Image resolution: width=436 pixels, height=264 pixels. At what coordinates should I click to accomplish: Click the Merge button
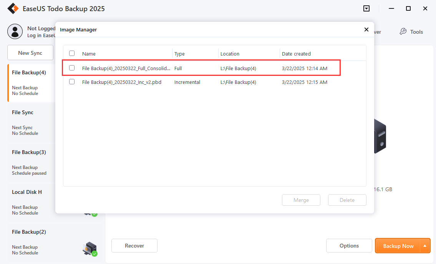(301, 200)
